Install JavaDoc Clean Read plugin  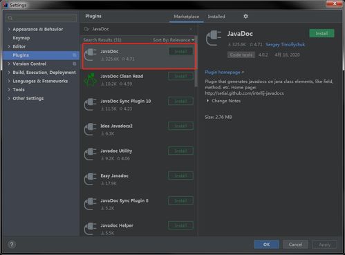pos(180,76)
